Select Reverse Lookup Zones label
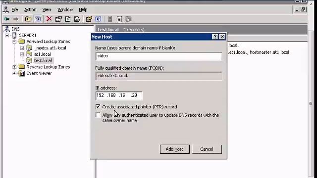317x178 pixels. (x=48, y=67)
